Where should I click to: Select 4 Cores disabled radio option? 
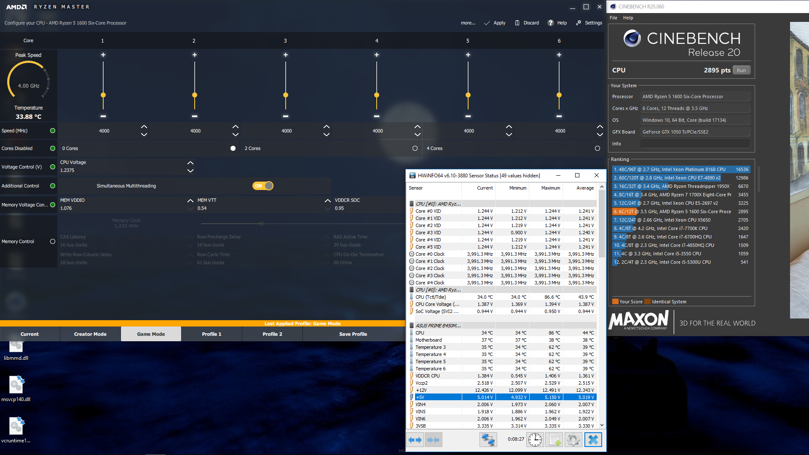click(597, 148)
